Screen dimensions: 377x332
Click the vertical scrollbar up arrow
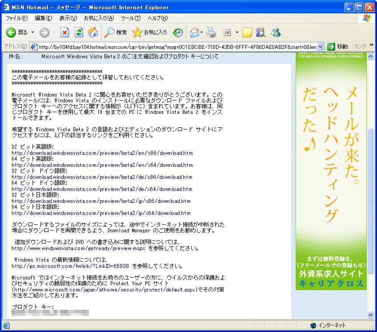[370, 57]
